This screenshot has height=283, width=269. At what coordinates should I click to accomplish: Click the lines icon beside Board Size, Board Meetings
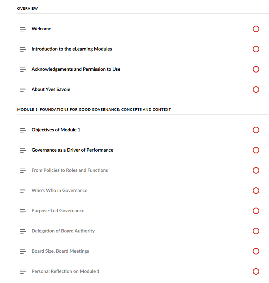tap(23, 251)
